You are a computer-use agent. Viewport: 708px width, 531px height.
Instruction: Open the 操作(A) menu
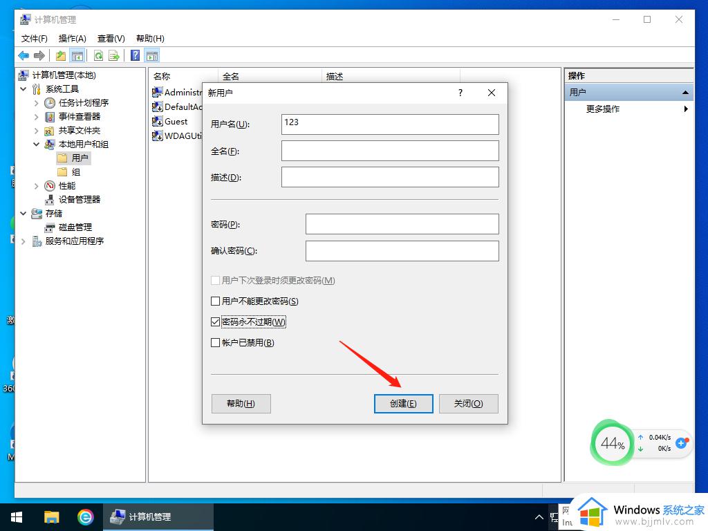pos(72,39)
